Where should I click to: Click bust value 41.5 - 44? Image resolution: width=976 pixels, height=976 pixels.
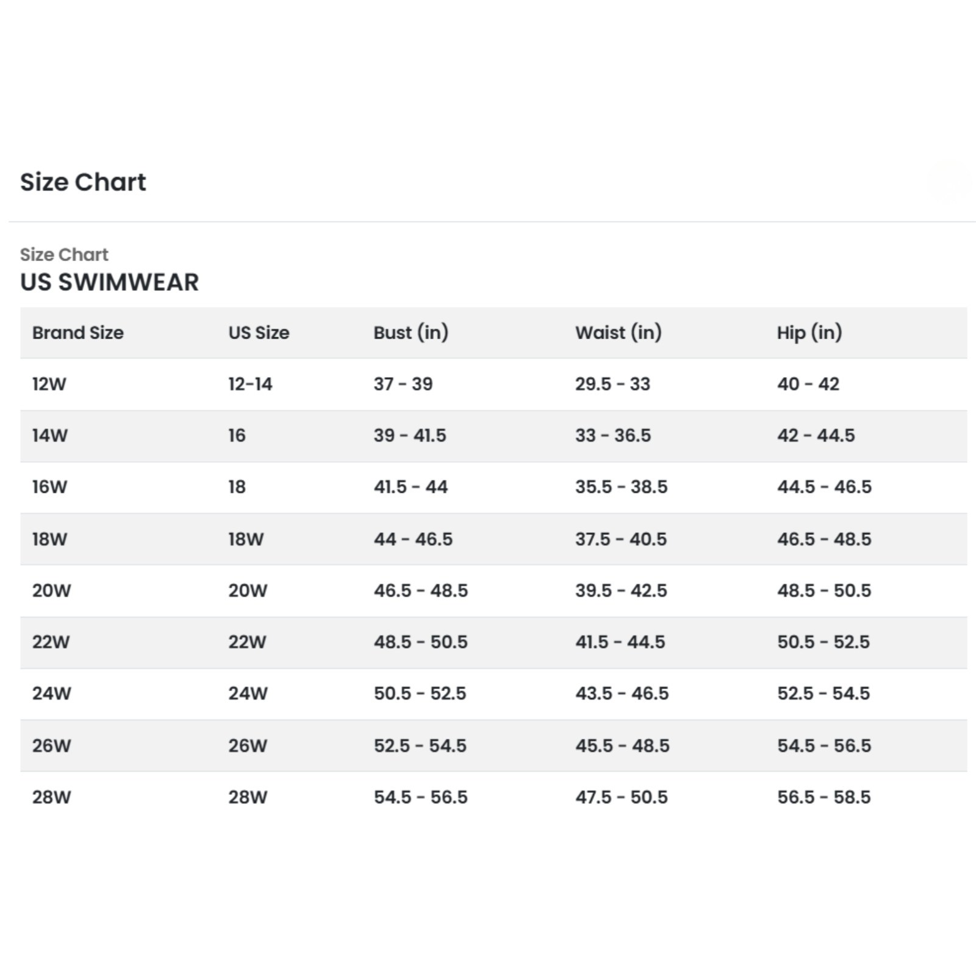pyautogui.click(x=411, y=487)
